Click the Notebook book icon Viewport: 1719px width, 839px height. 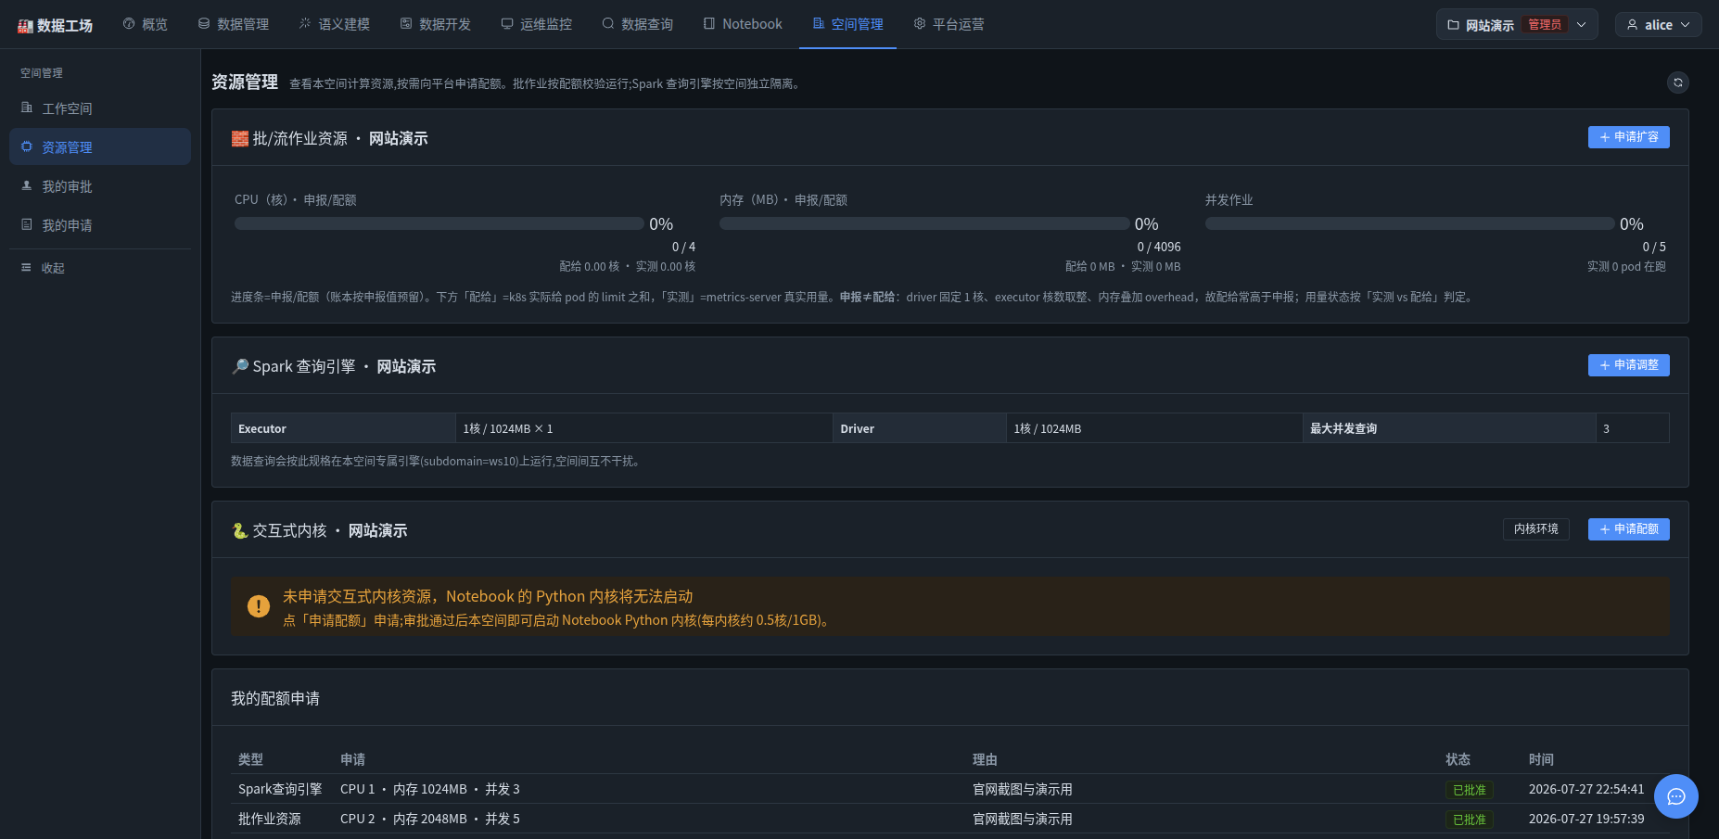709,23
